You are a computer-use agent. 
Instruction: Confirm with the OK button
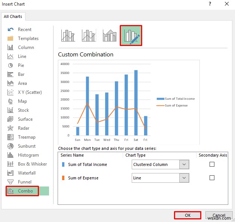pos(187,215)
